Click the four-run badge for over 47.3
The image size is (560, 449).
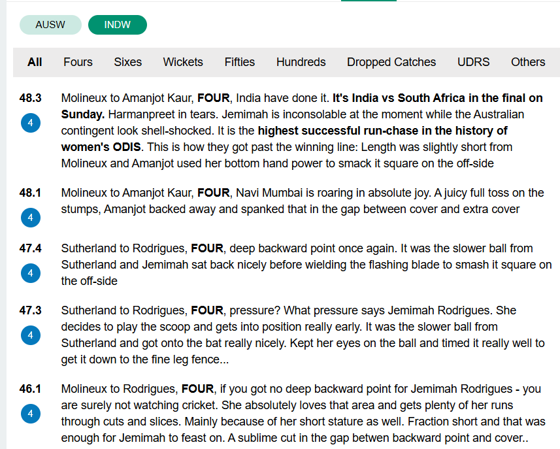pyautogui.click(x=30, y=335)
